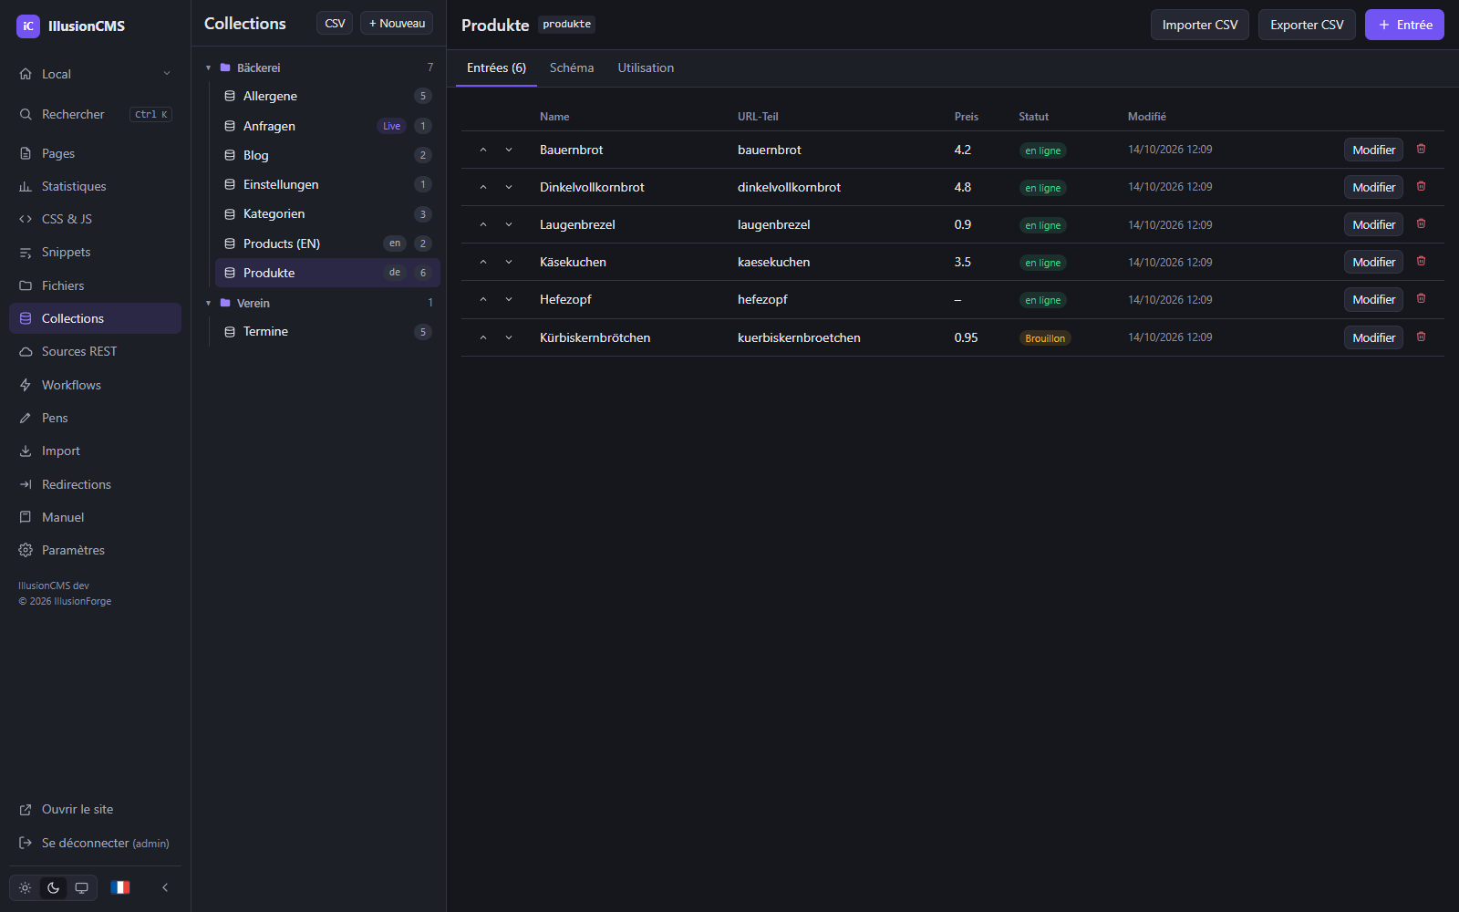Open the Termine collection
Image resolution: width=1459 pixels, height=912 pixels.
pos(327,331)
